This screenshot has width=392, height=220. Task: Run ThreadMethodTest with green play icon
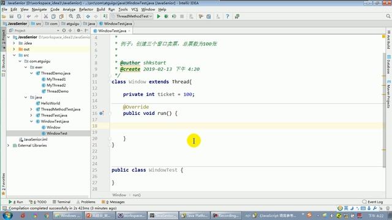[159, 16]
